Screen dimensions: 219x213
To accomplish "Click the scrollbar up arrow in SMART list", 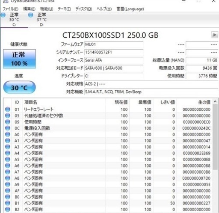I will click(x=215, y=101).
